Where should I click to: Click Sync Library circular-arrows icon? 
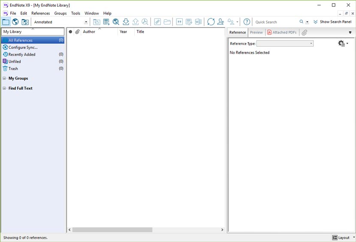[x=211, y=22]
